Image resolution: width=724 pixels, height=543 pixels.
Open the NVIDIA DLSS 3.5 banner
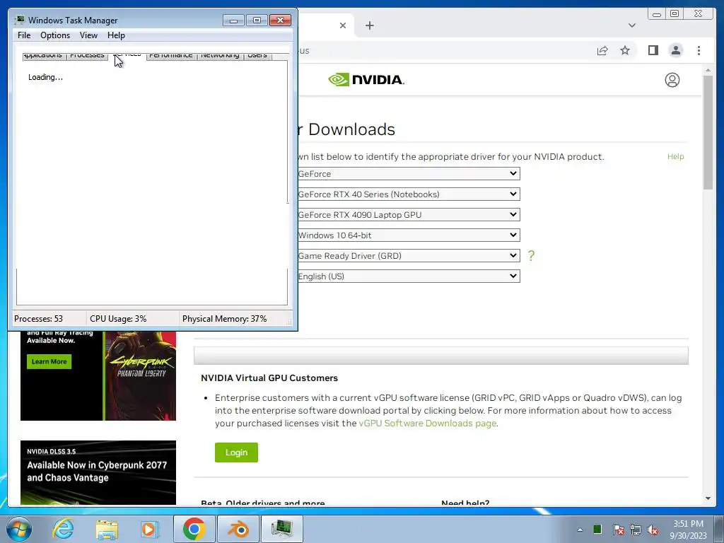pos(98,472)
